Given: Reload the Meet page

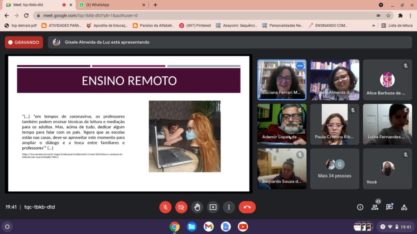Looking at the screenshot, I should 26,15.
